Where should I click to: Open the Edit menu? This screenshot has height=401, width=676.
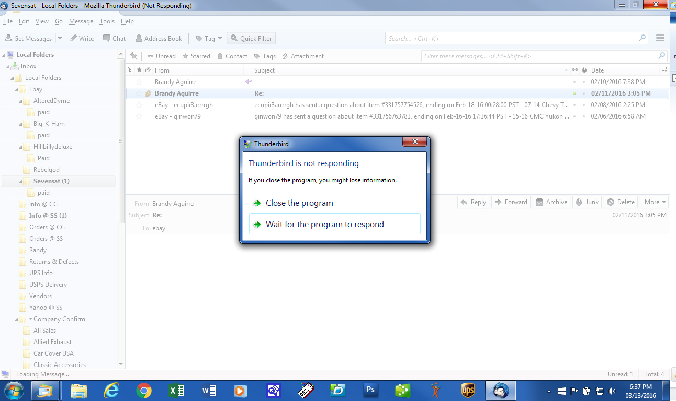(24, 21)
